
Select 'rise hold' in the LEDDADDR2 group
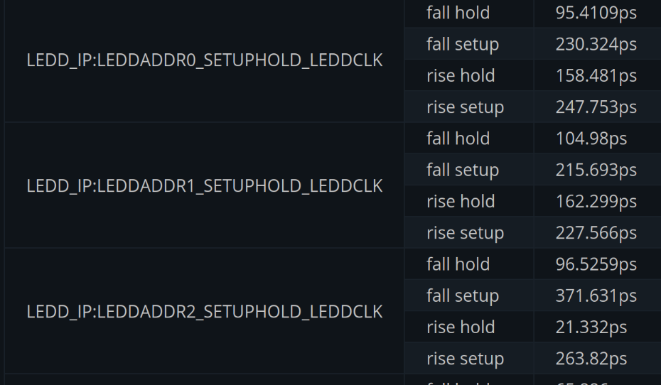461,327
